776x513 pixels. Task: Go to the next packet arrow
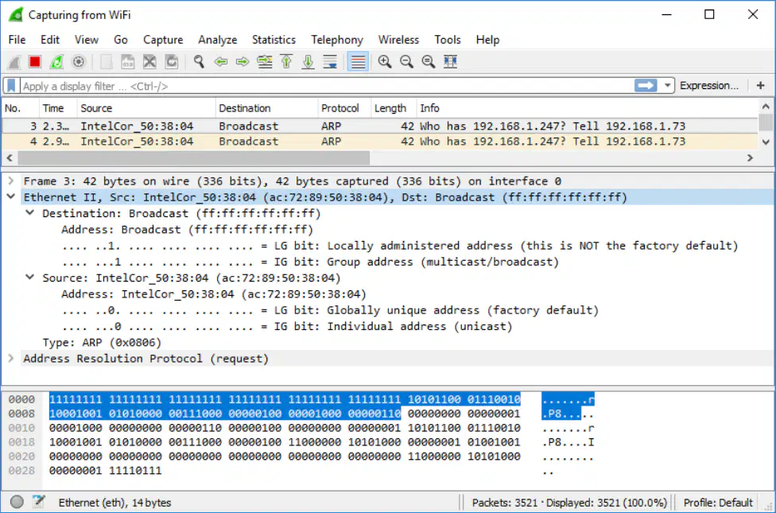242,62
